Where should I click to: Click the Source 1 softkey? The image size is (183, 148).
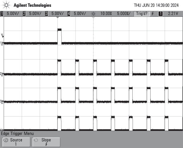tap(16, 142)
